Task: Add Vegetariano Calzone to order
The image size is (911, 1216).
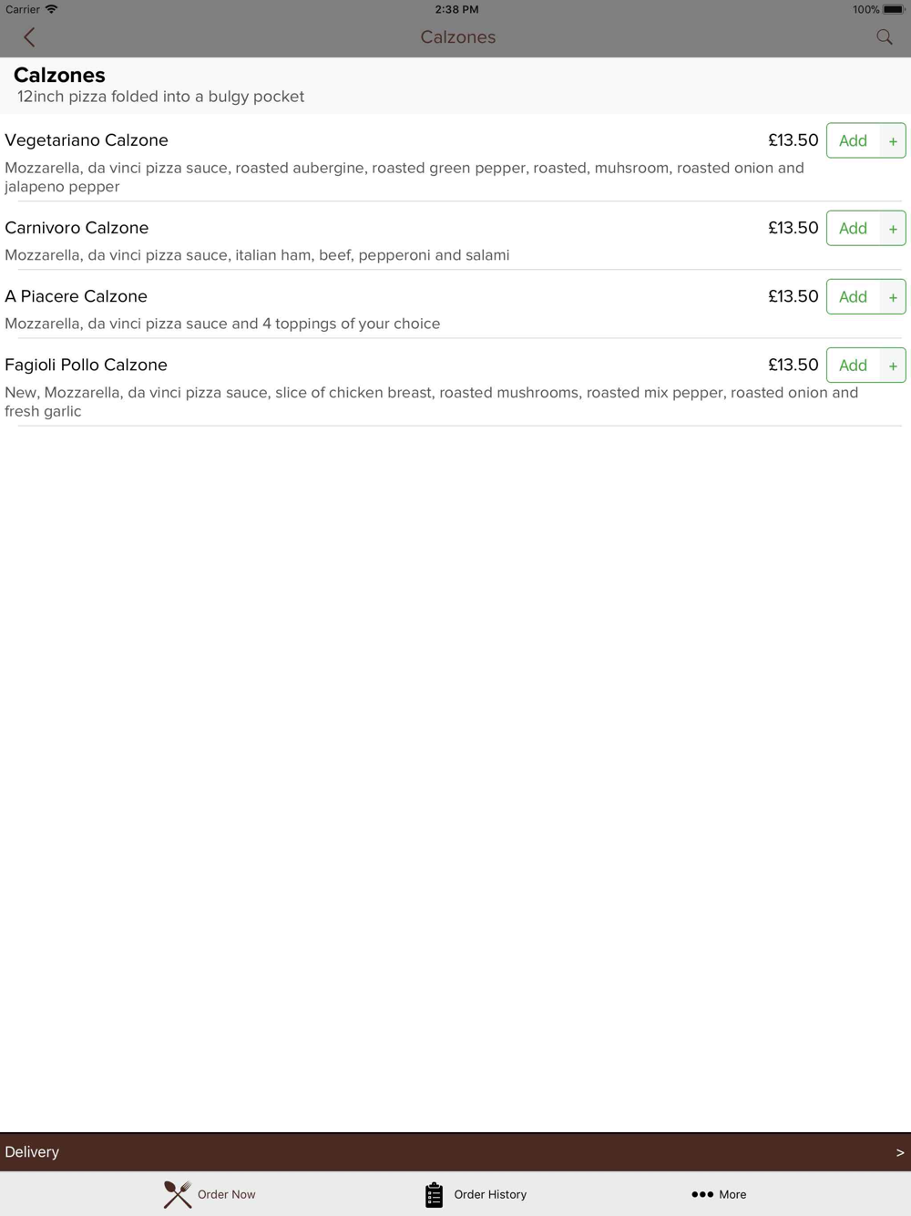Action: tap(854, 140)
